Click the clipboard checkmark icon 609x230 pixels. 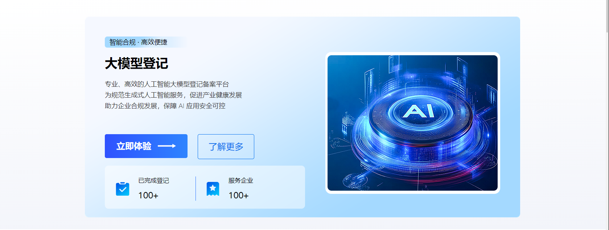tap(123, 189)
